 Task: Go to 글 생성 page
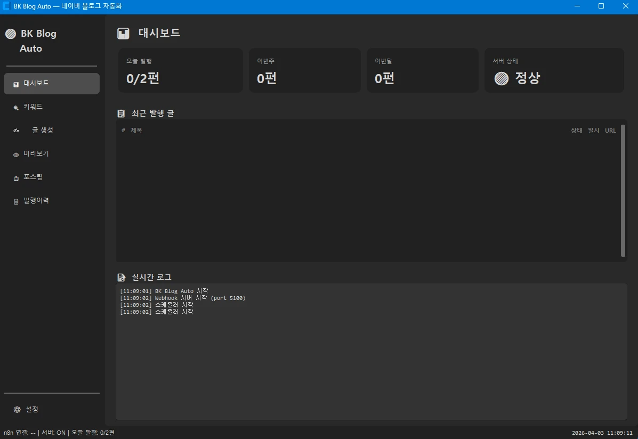[52, 130]
